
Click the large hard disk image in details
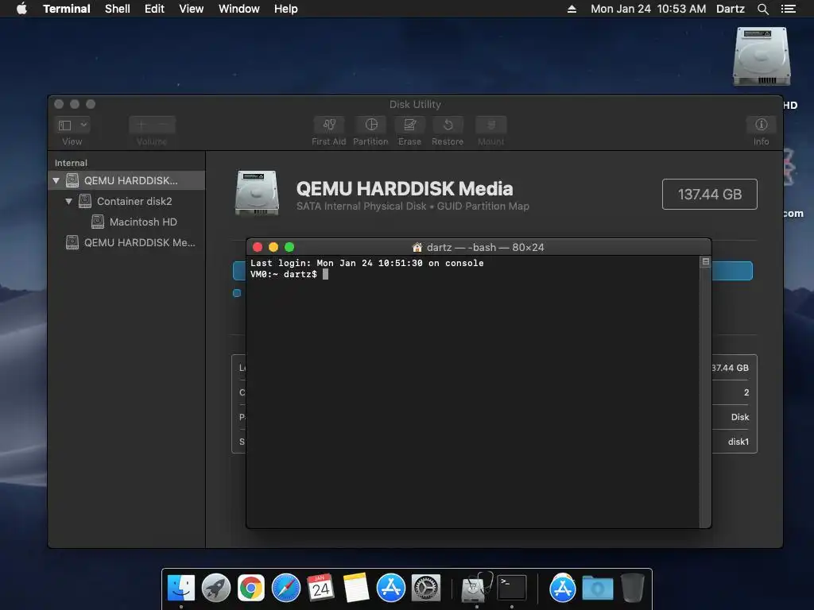click(x=257, y=192)
